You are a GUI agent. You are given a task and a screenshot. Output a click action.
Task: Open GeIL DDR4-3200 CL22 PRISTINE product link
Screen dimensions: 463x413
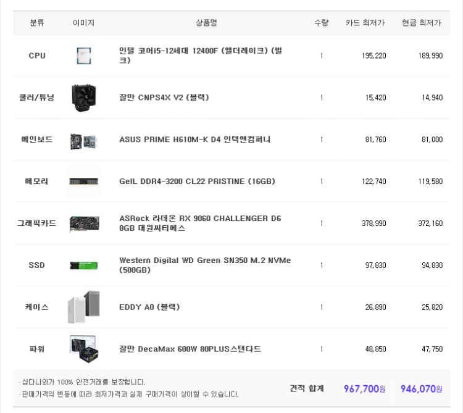coord(197,181)
